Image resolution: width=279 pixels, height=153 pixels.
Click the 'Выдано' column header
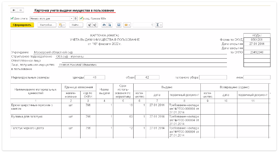167,87
